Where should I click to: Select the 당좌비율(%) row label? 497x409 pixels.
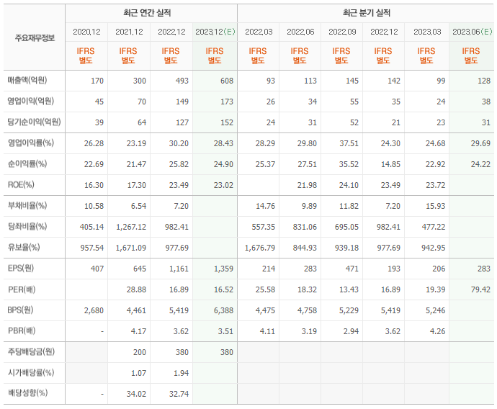click(x=27, y=227)
